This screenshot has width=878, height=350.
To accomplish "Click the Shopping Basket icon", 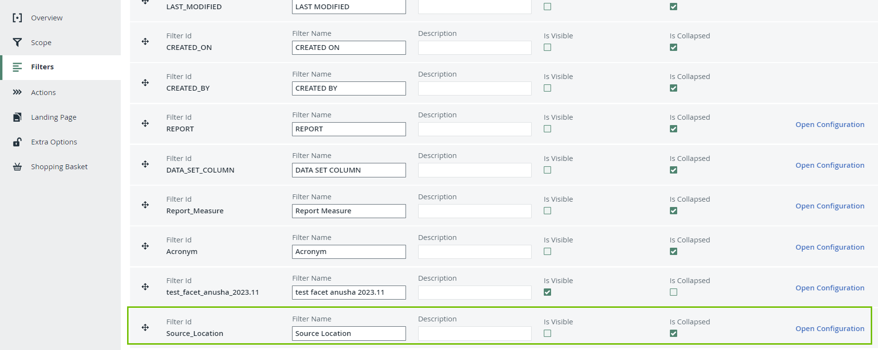I will pos(17,167).
